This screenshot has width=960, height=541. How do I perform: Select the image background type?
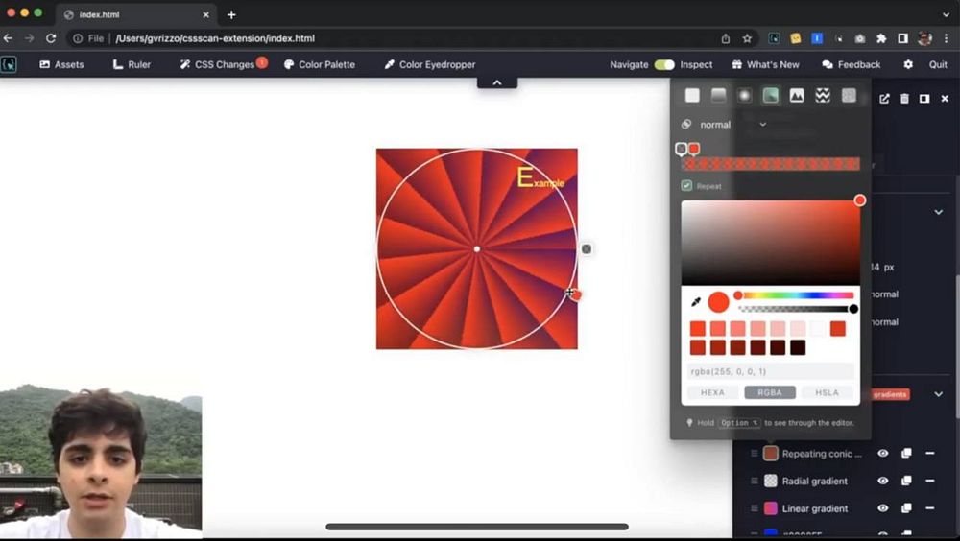click(797, 95)
